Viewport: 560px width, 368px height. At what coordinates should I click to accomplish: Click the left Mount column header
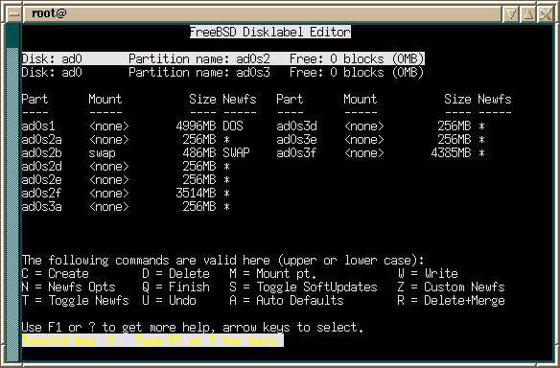pos(105,99)
